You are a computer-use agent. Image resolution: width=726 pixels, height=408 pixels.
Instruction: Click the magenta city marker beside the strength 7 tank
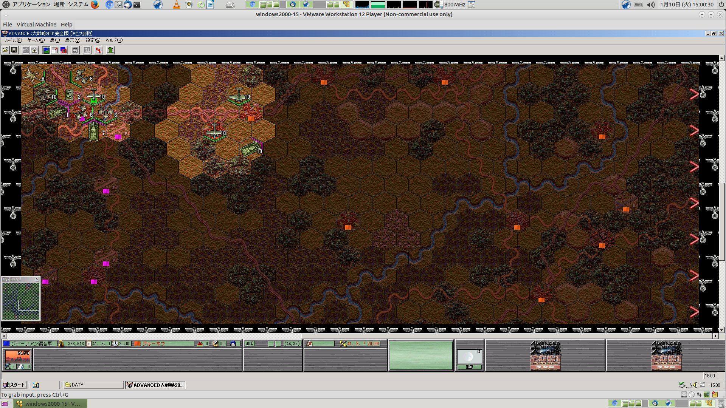coord(118,137)
